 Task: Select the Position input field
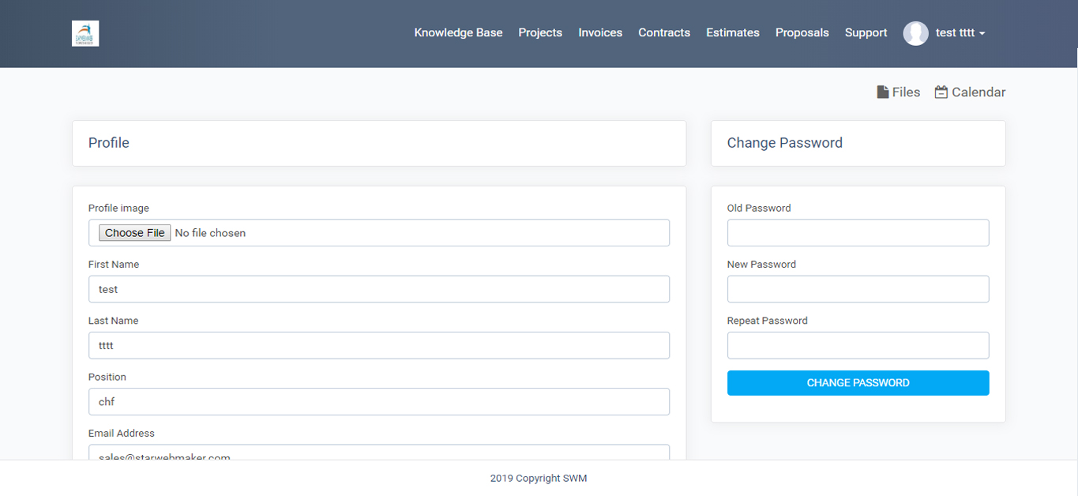point(379,401)
